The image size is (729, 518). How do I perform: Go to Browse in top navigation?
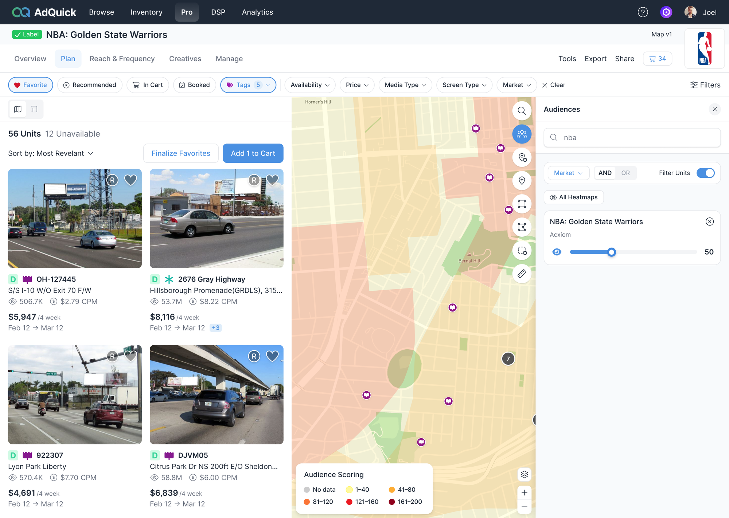tap(102, 12)
